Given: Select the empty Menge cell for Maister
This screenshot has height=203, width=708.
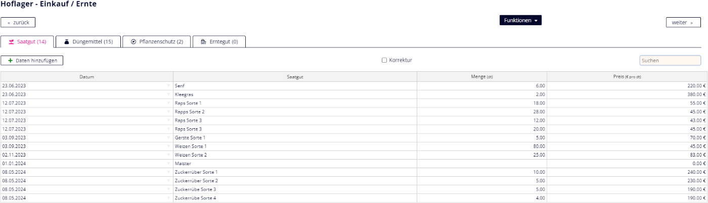Looking at the screenshot, I should (481, 164).
